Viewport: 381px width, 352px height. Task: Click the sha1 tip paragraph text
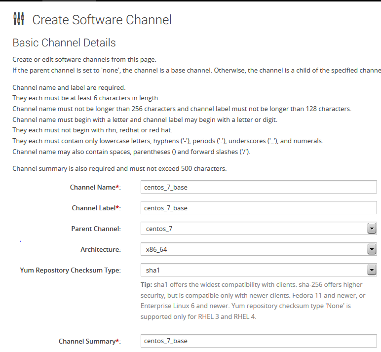point(253,301)
